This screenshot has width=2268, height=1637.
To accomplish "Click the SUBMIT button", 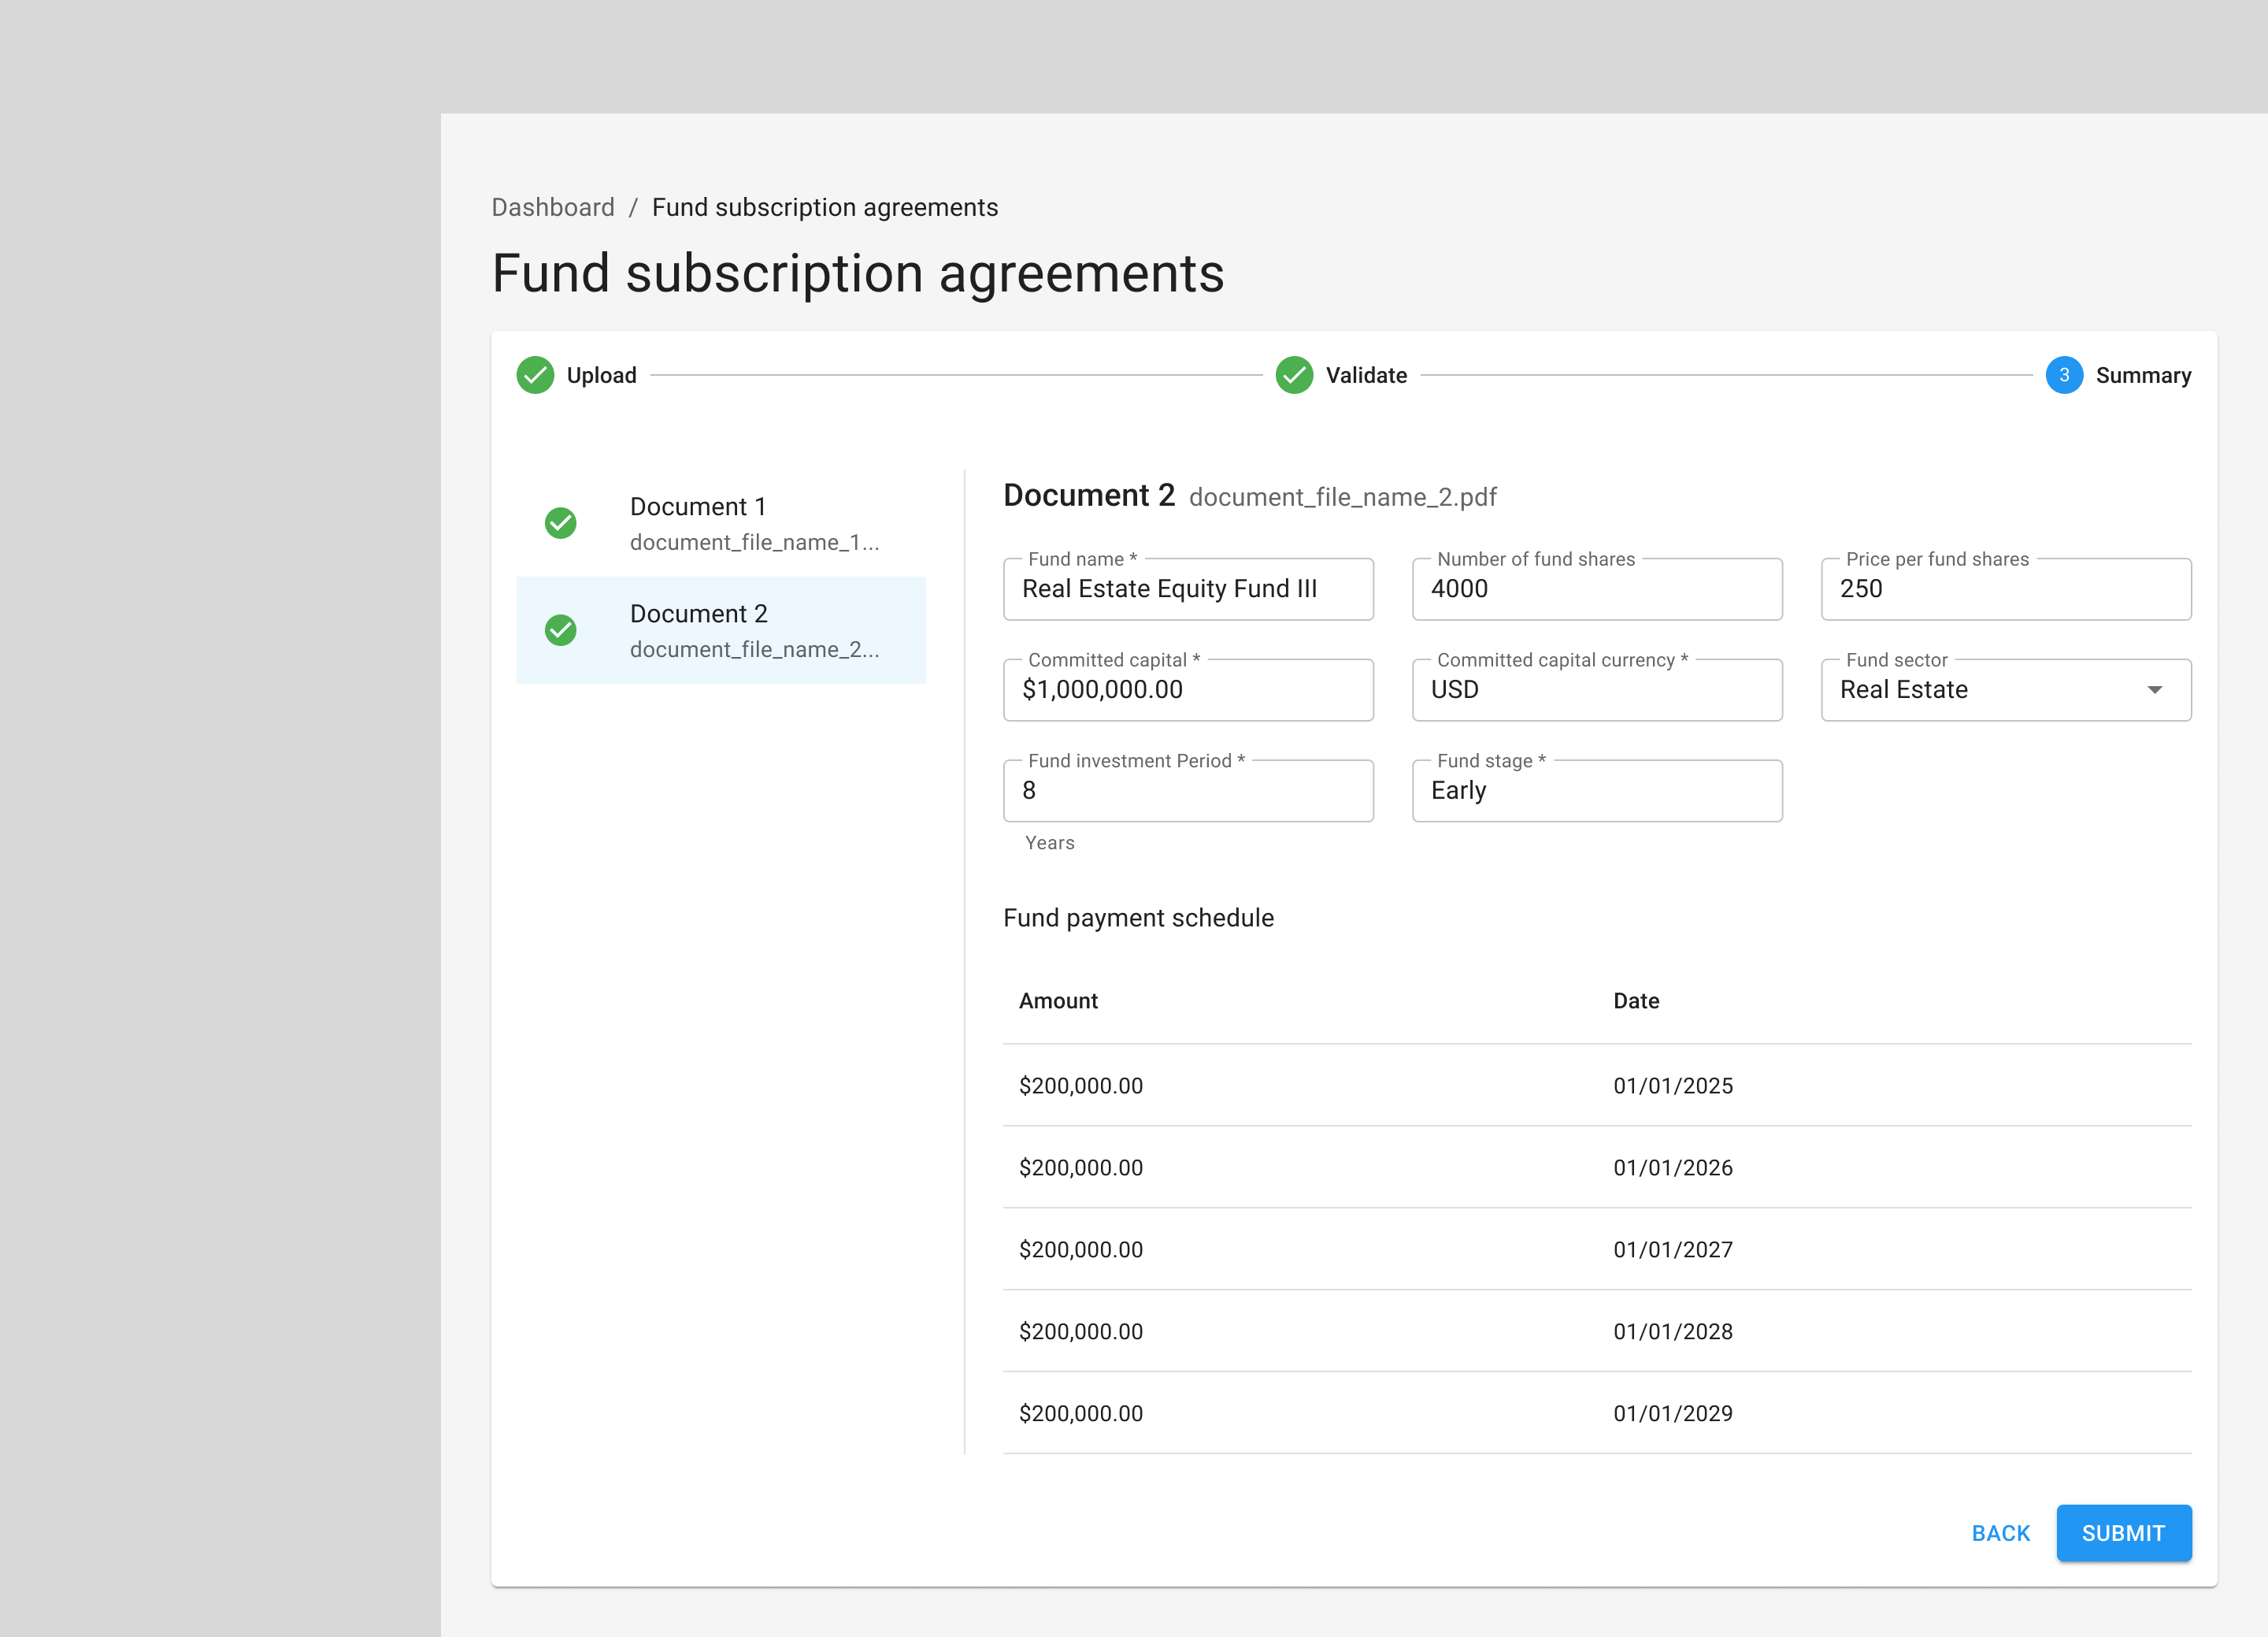I will click(x=2124, y=1533).
